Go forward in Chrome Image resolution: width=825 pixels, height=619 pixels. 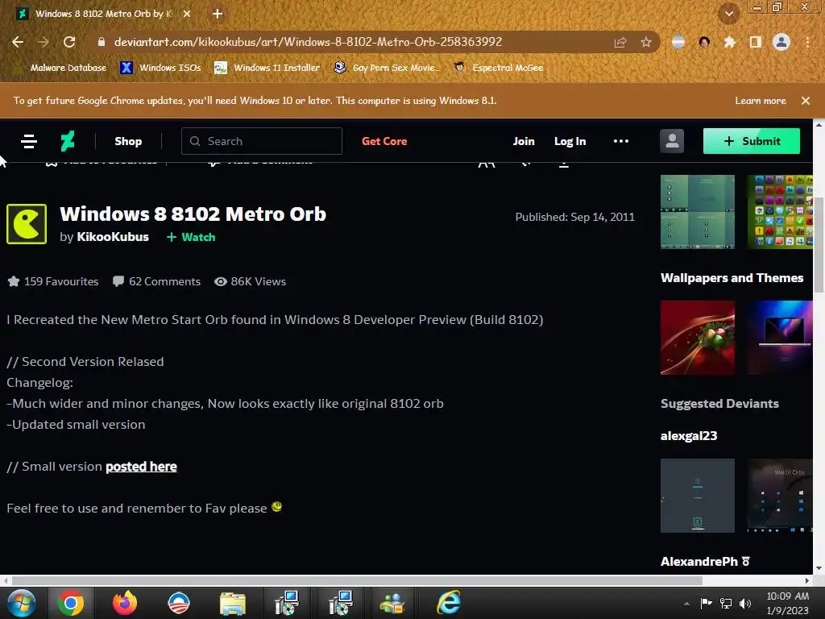pyautogui.click(x=44, y=42)
